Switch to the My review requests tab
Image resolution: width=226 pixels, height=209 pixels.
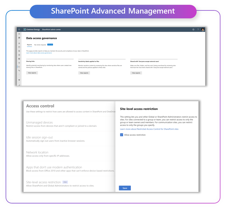click(40, 45)
